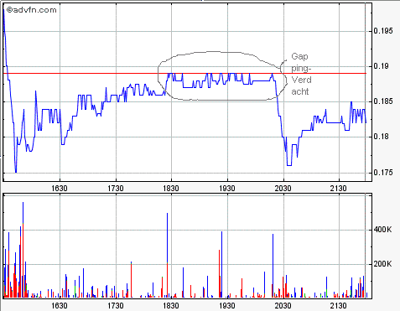Click the 1830 label below the volume chart
Screen dimensions: 400x311
171,306
